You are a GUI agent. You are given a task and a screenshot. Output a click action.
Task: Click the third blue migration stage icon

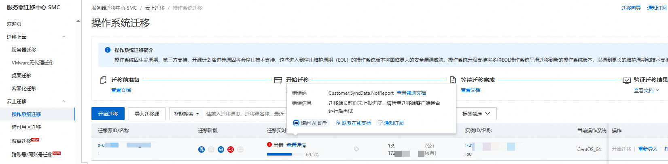click(x=221, y=149)
